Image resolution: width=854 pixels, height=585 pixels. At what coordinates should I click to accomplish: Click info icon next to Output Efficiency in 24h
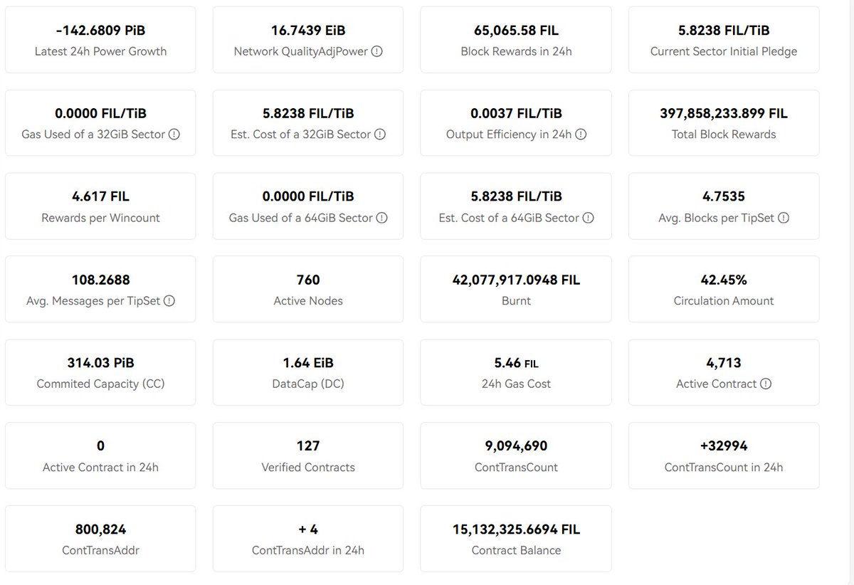click(x=581, y=135)
